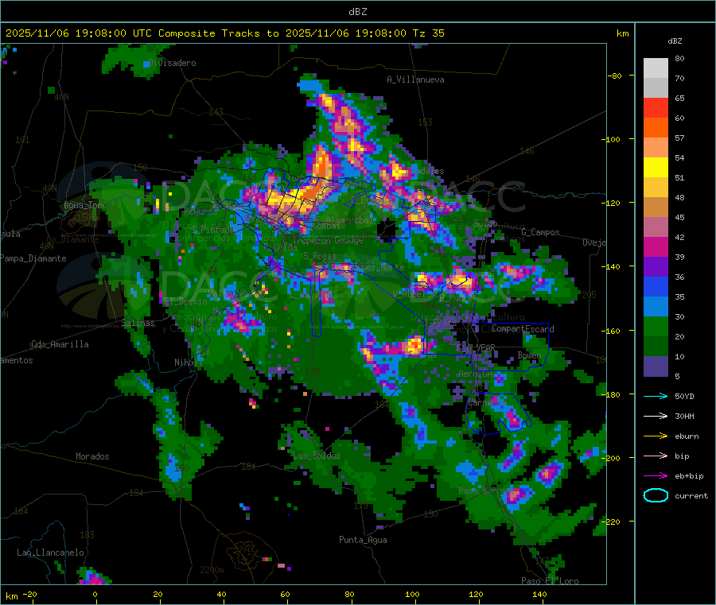
Task: Click the '-120' tick on right km axis
Action: click(x=613, y=203)
